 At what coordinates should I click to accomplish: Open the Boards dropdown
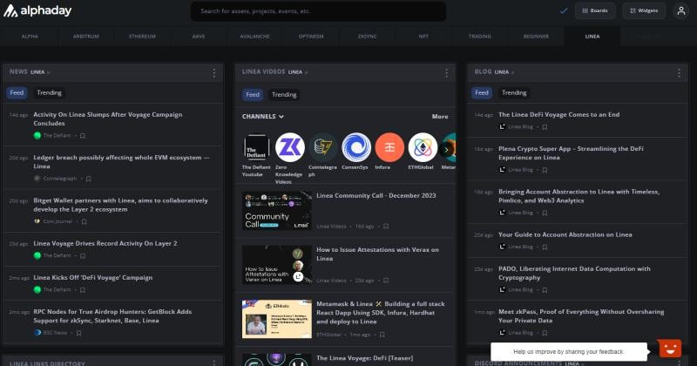595,10
